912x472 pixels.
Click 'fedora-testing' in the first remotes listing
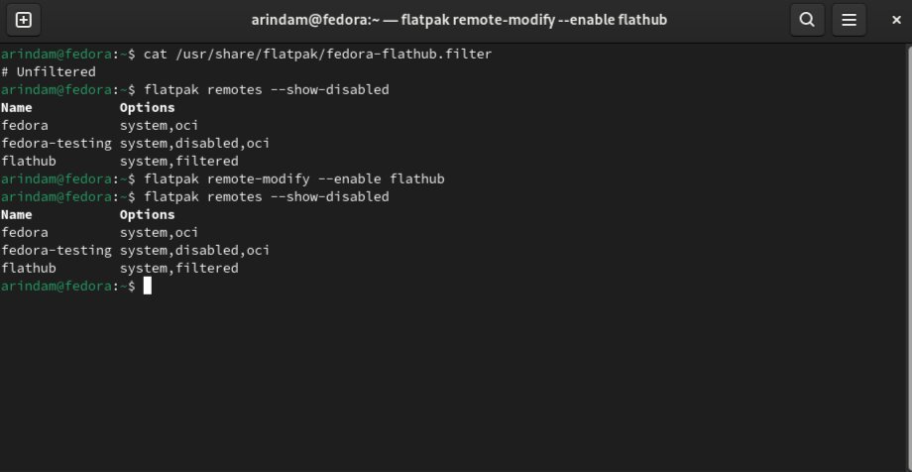pyautogui.click(x=57, y=143)
